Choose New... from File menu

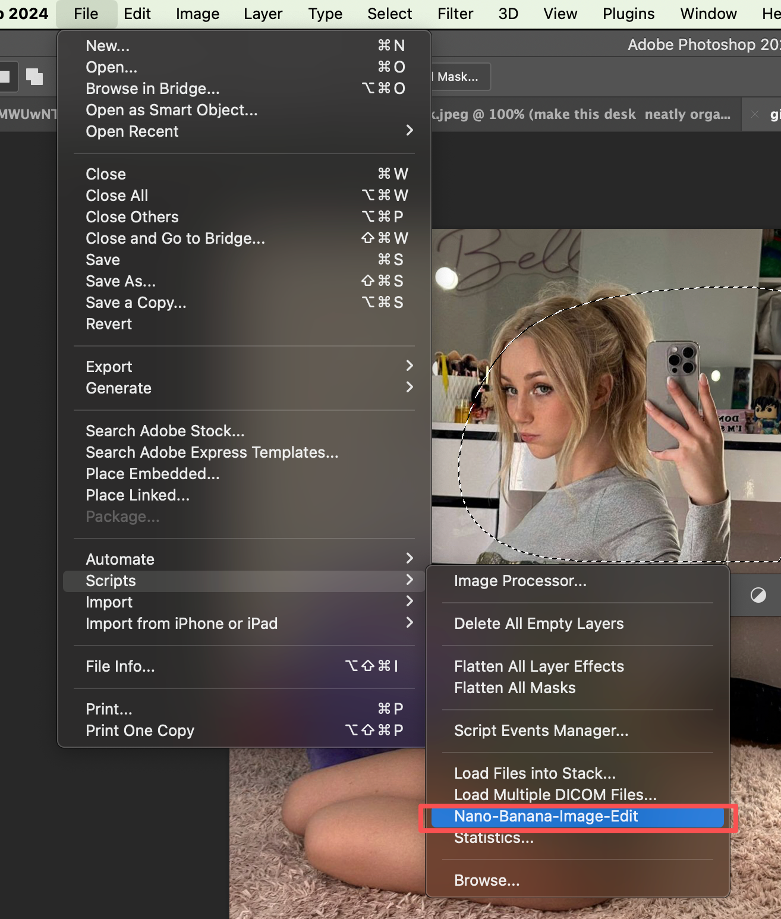[x=244, y=46]
